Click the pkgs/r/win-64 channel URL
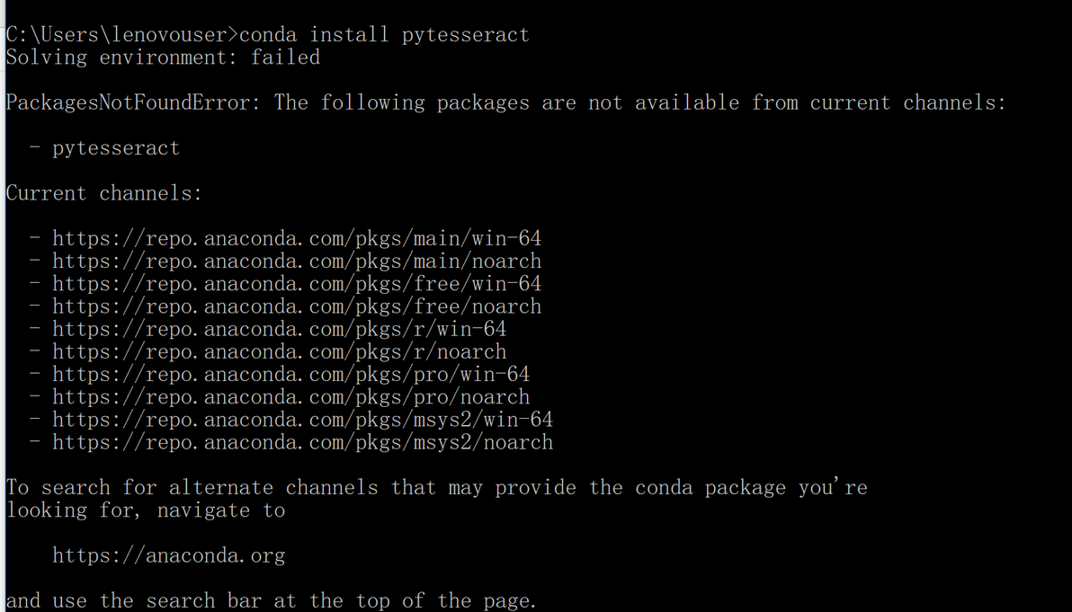This screenshot has width=1072, height=612. click(280, 329)
